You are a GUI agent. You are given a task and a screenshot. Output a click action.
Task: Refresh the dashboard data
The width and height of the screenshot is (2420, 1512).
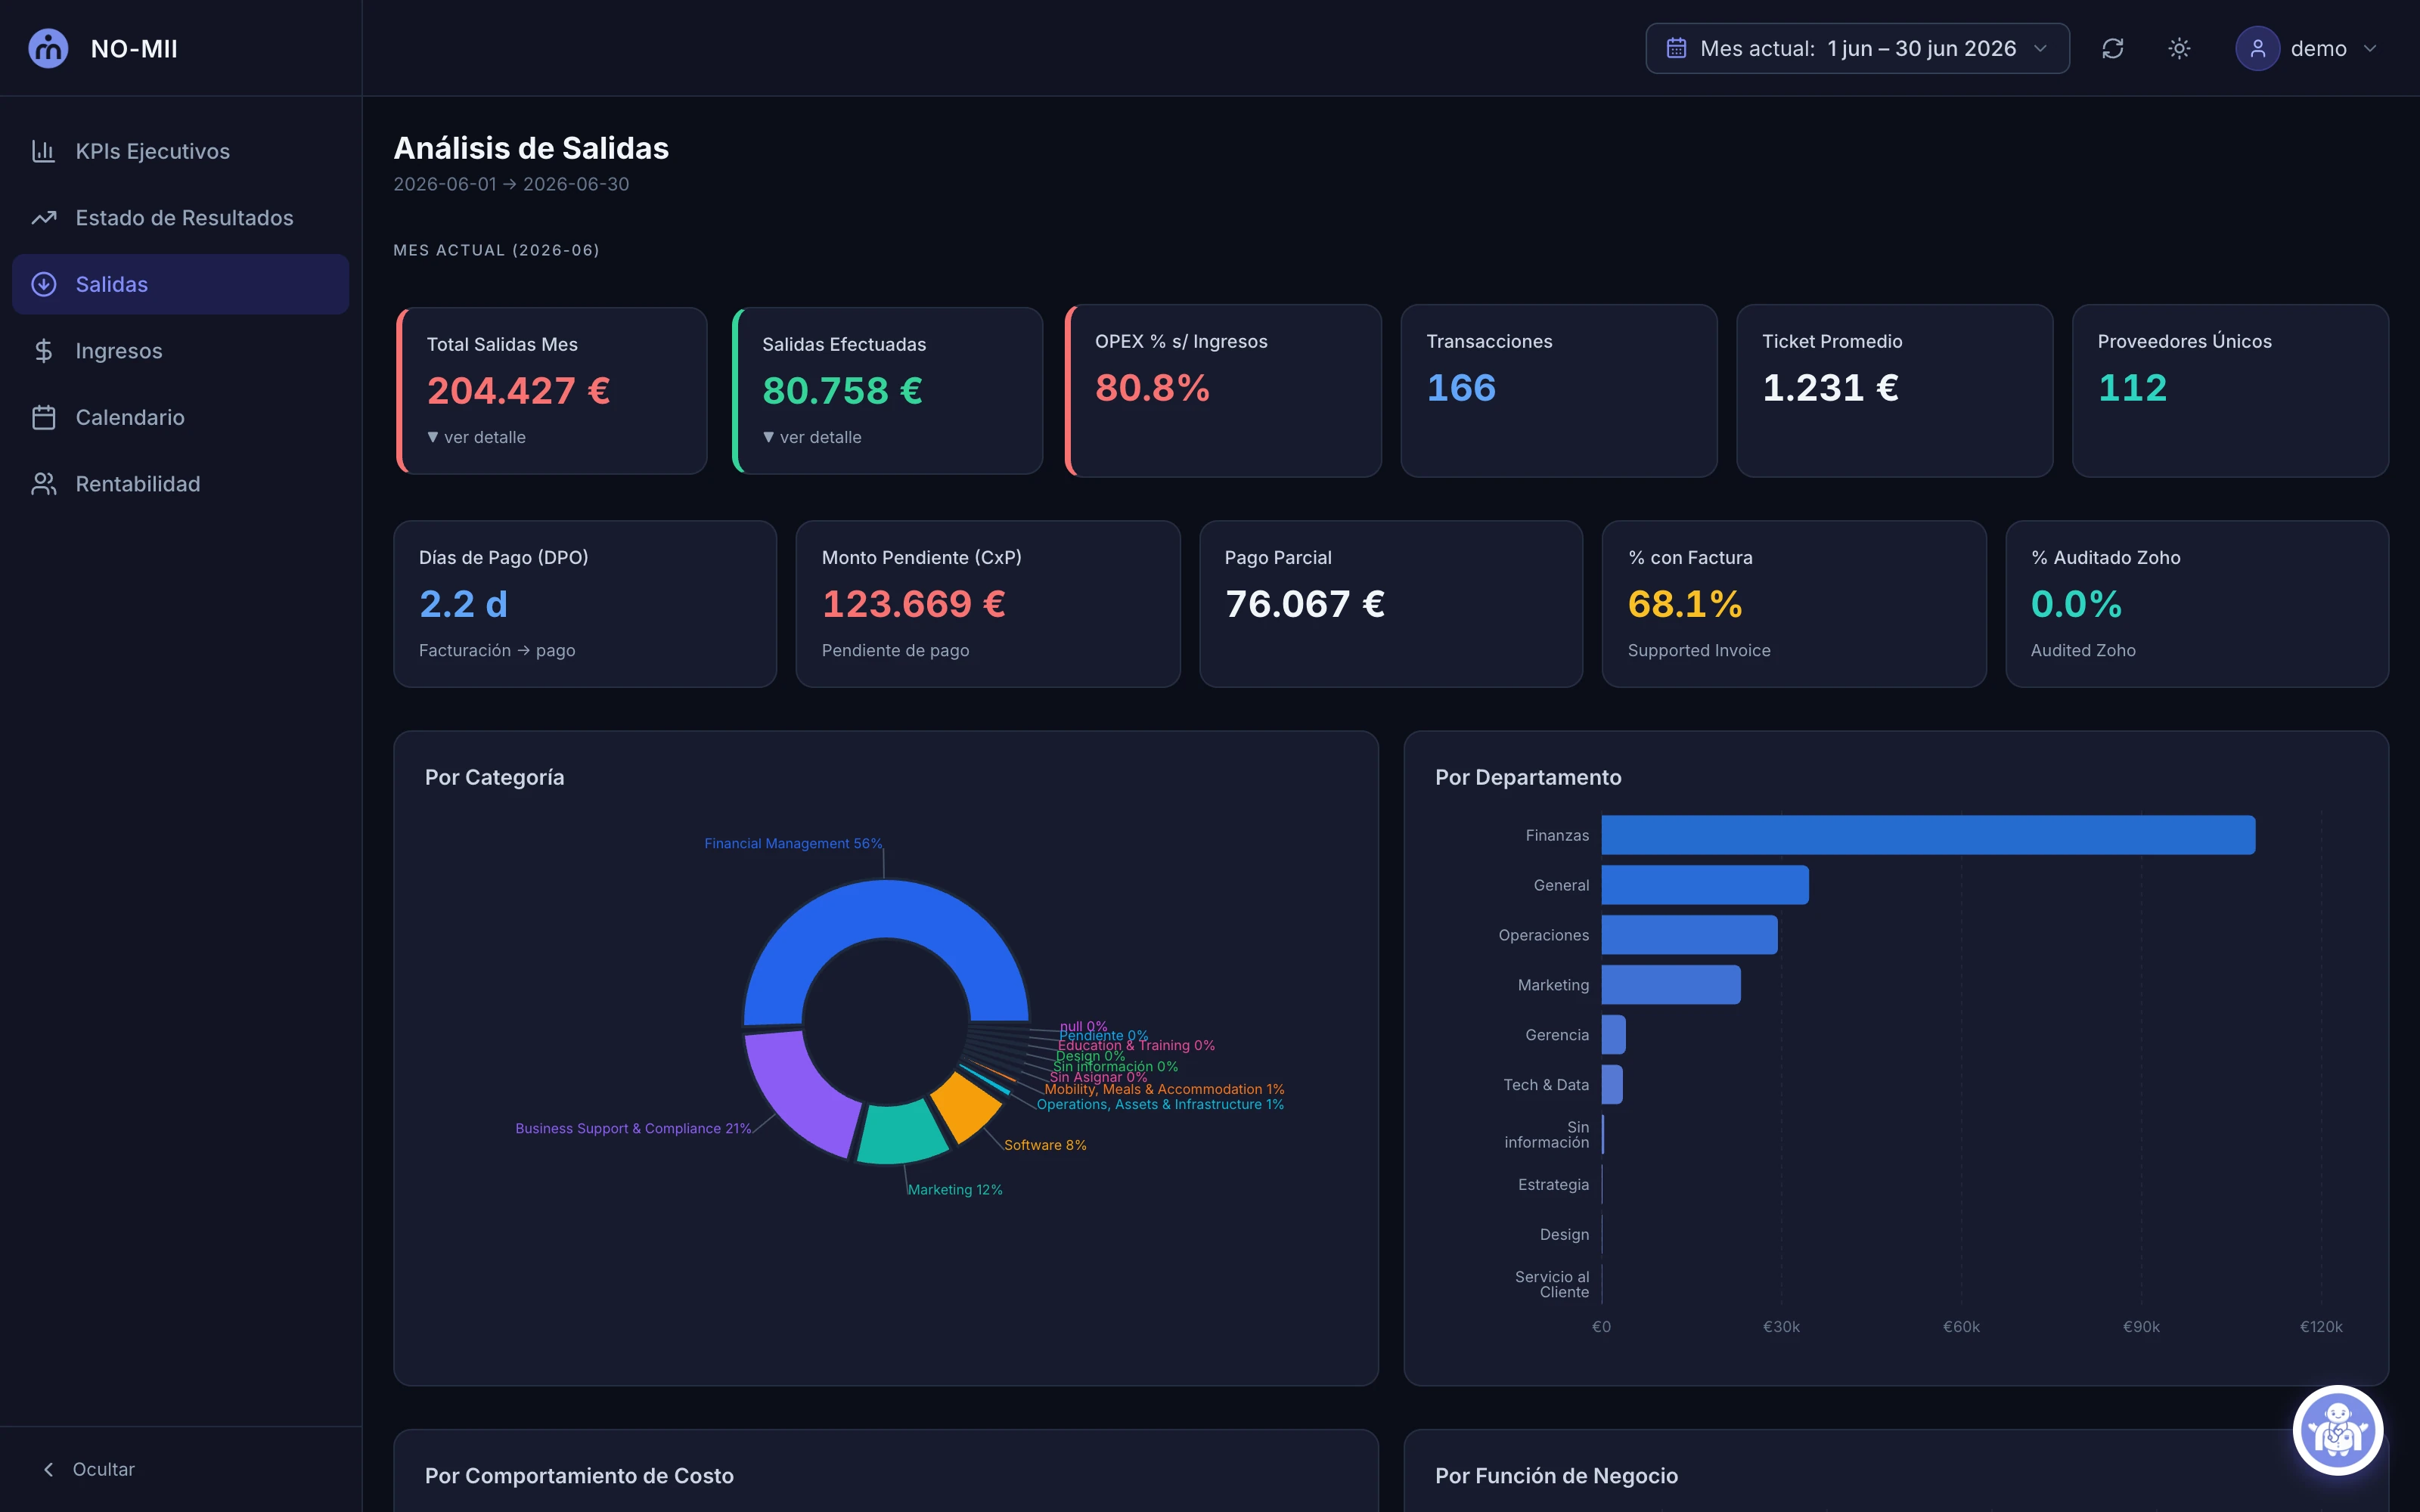pyautogui.click(x=2112, y=48)
